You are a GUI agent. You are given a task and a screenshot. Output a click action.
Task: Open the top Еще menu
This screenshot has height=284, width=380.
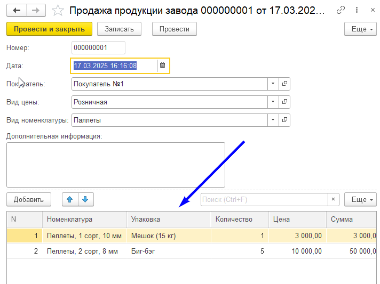point(360,29)
